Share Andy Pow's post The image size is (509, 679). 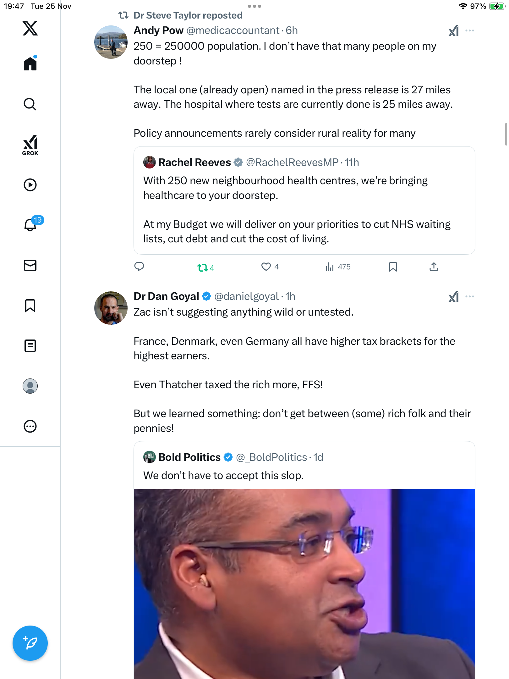click(x=434, y=267)
